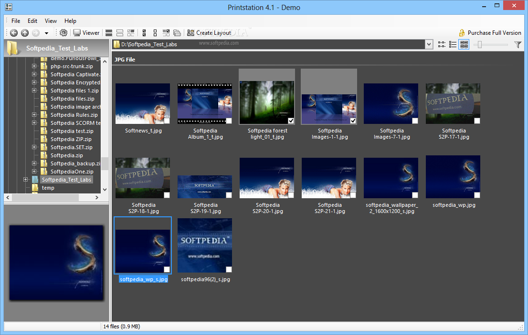Image resolution: width=528 pixels, height=335 pixels.
Task: Expand the Softpedia Encrypted tree node
Action: point(34,82)
